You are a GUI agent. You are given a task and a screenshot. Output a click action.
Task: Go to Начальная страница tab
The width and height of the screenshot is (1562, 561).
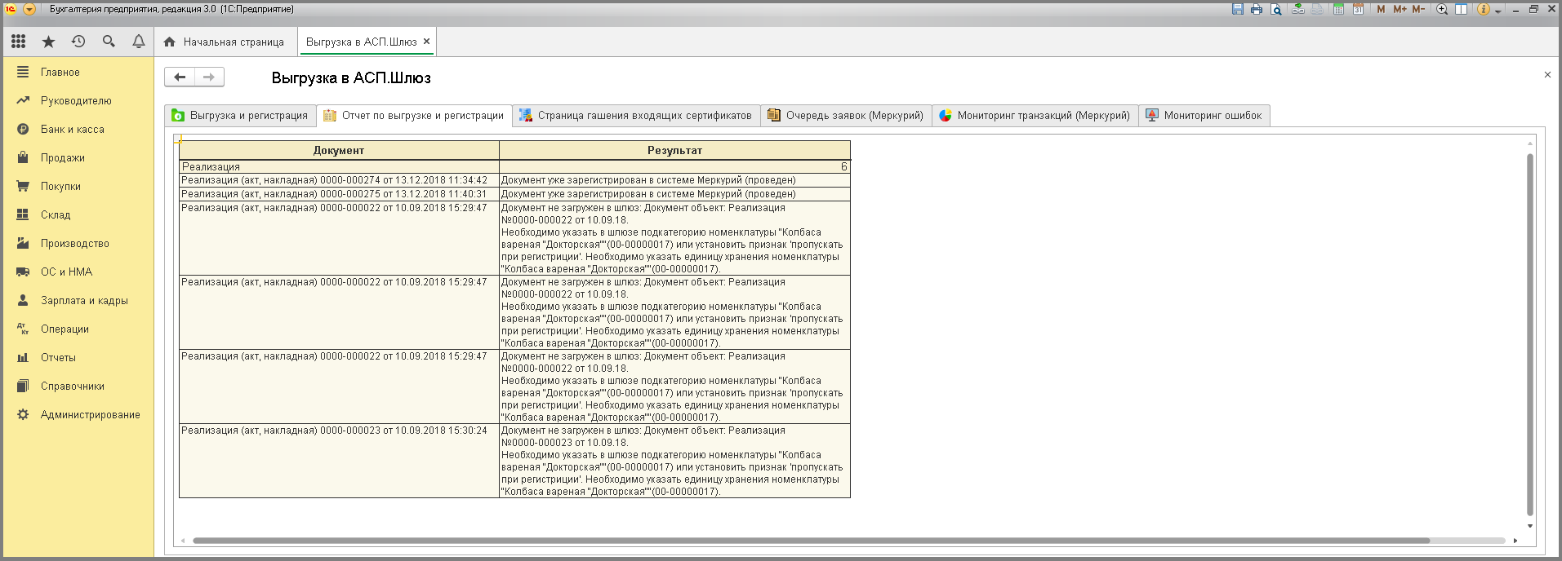[225, 42]
